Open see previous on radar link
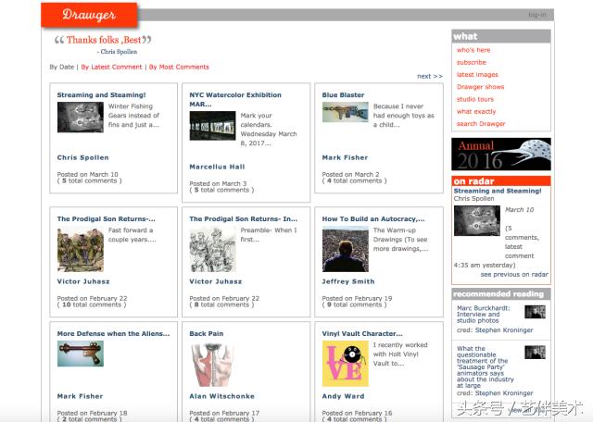Viewport: 593px width, 422px height. tap(514, 274)
